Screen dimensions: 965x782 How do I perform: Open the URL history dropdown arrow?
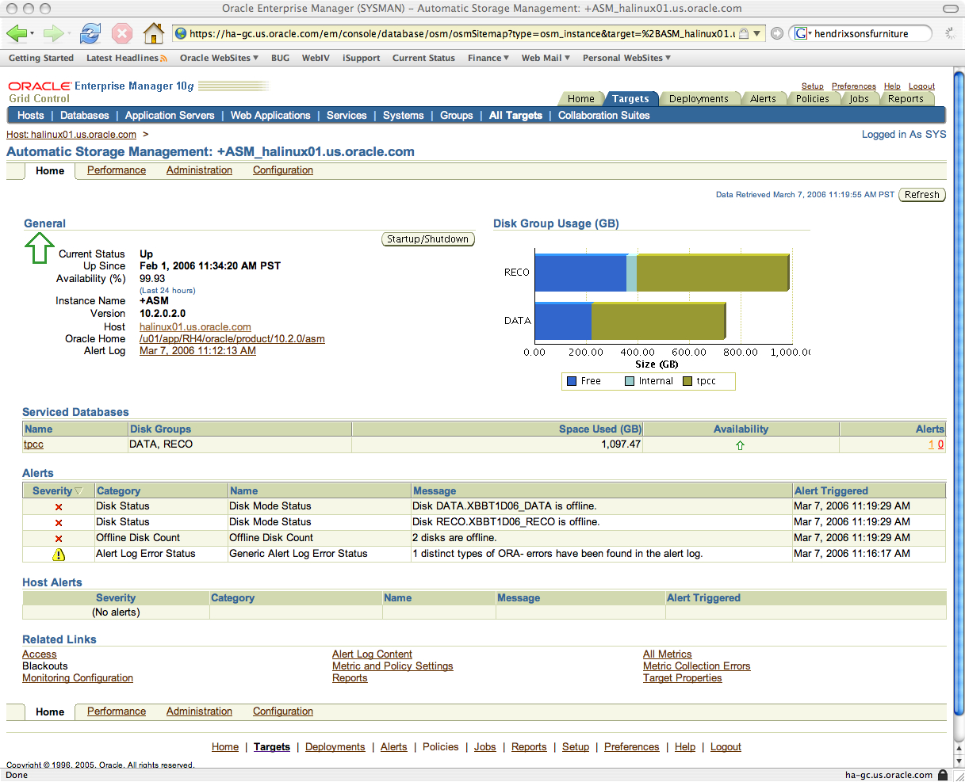pyautogui.click(x=757, y=33)
